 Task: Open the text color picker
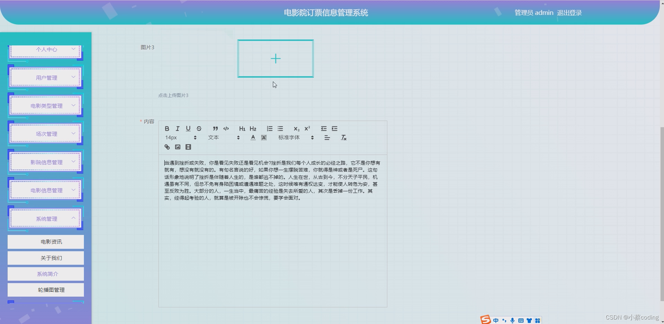click(253, 138)
